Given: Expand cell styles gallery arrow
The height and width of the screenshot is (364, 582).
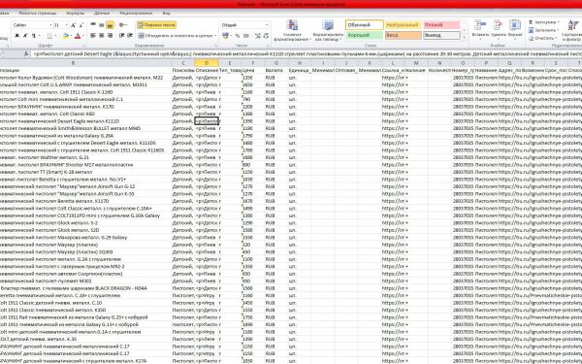Looking at the screenshot, I should [464, 38].
